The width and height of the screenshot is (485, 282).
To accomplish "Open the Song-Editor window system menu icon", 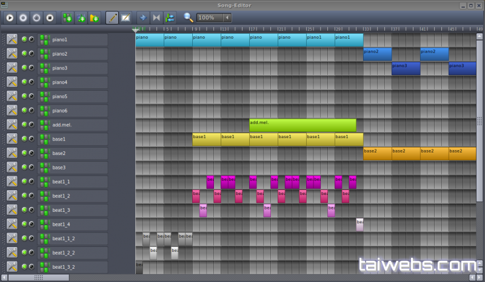I will coord(4,5).
